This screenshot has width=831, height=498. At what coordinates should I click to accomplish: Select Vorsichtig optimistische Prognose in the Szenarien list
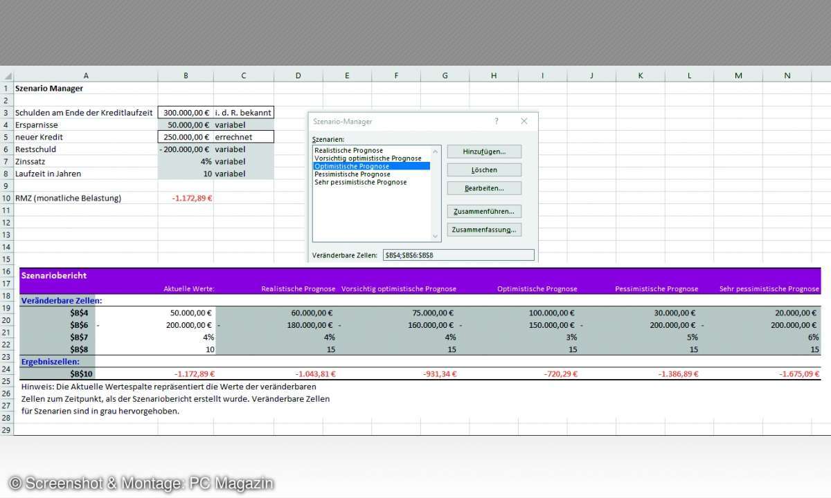(x=368, y=158)
